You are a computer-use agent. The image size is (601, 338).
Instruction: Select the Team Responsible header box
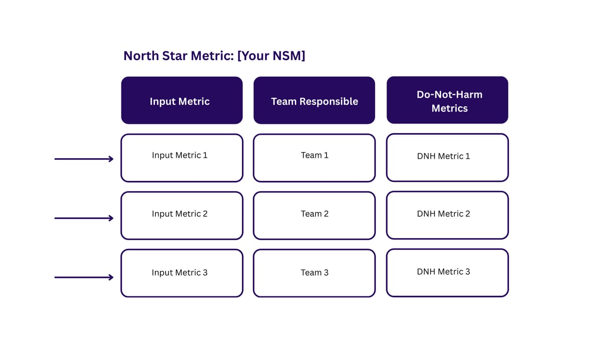coord(314,100)
